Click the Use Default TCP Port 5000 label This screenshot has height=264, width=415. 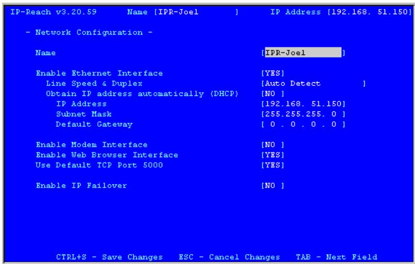click(99, 165)
